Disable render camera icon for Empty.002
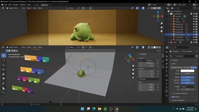This screenshot has height=112, width=199. (x=196, y=27)
